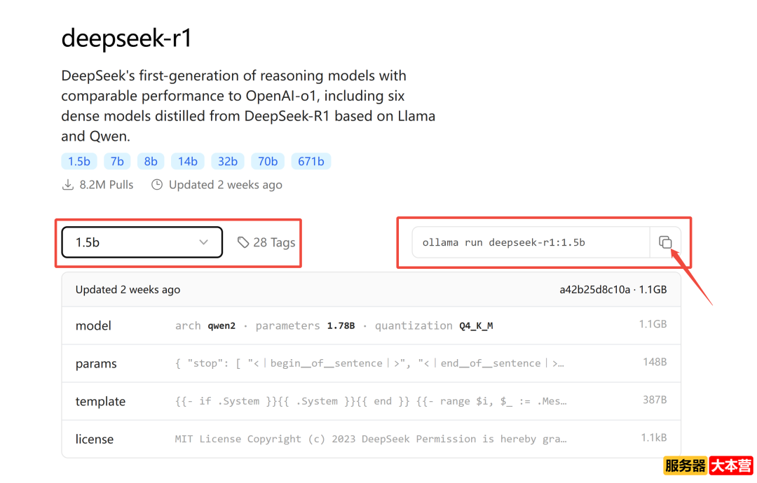Screen dimensions: 757x483
Task: Pick the 32b size tag
Action: click(x=227, y=161)
